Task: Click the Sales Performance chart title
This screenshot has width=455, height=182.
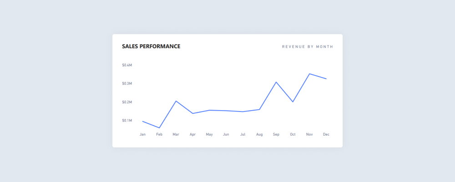Action: tap(151, 46)
